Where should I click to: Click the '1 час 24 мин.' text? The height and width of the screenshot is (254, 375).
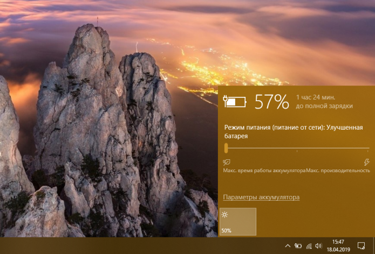(316, 97)
